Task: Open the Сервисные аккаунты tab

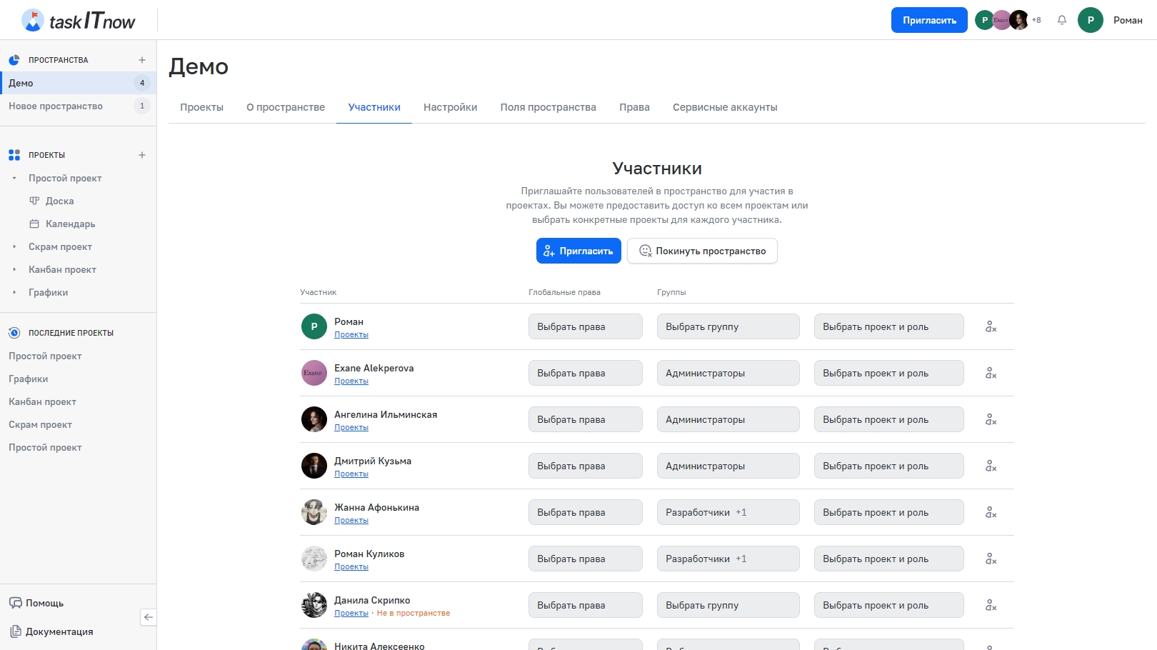Action: pos(724,107)
